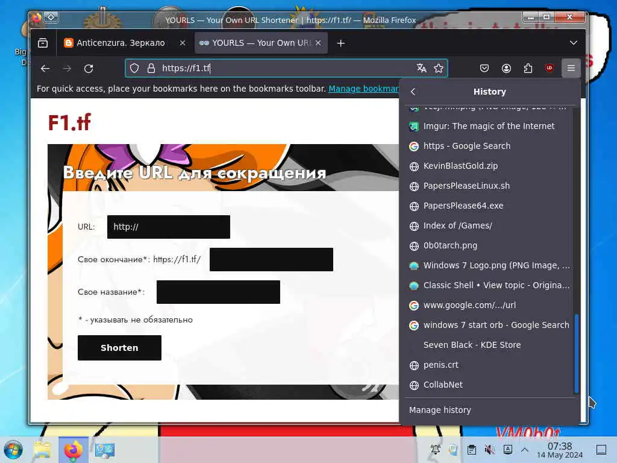Close the YOURLS tab

point(318,43)
